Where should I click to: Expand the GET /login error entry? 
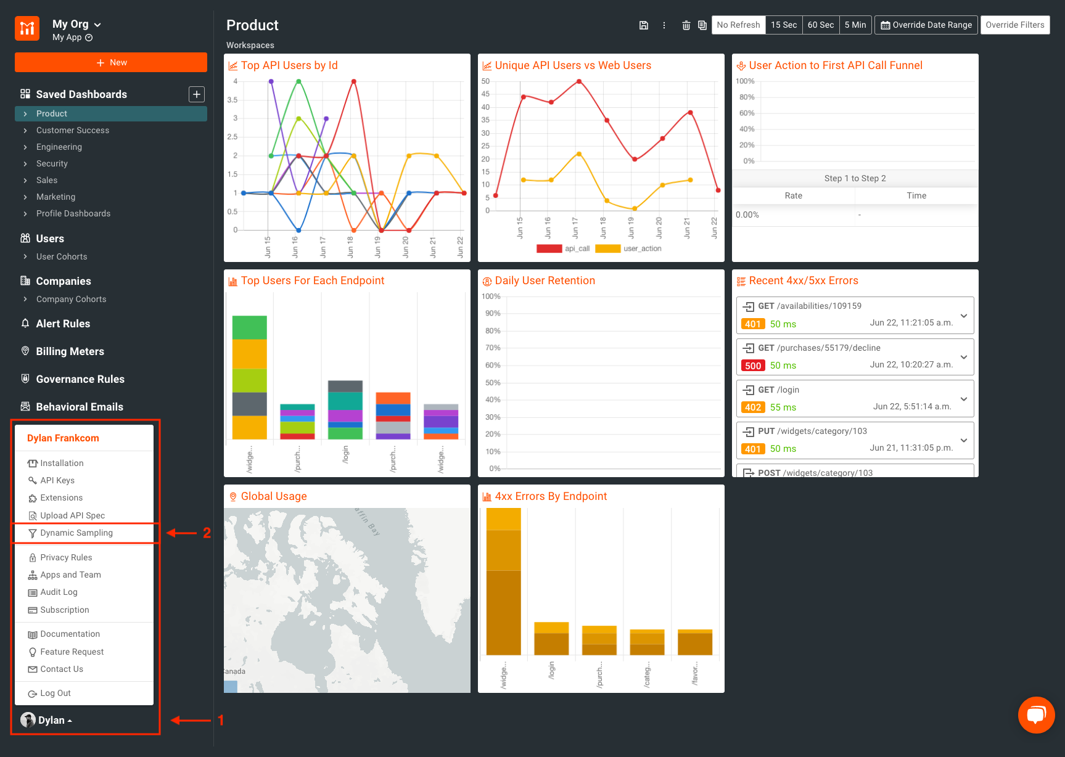963,399
